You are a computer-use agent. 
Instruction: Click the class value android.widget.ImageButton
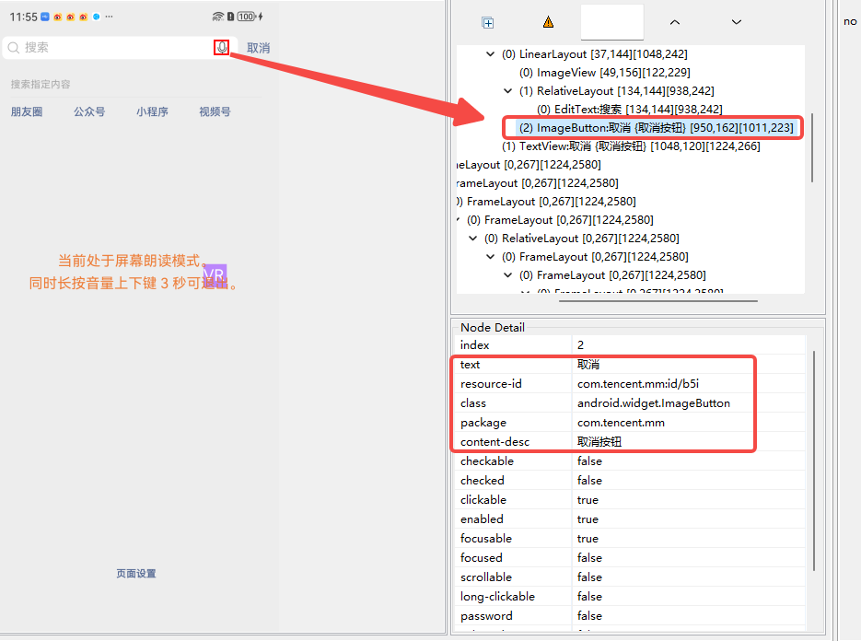[x=654, y=403]
